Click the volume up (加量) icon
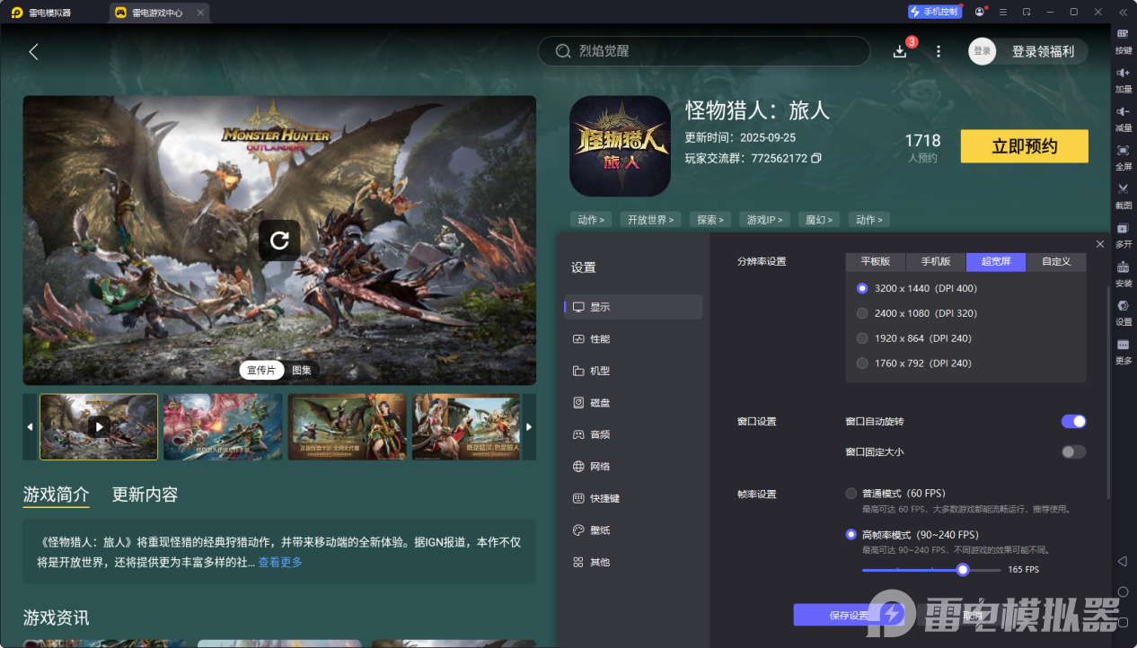The width and height of the screenshot is (1137, 648). [x=1123, y=74]
